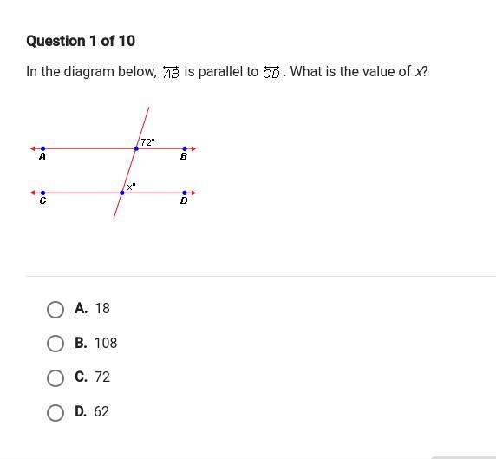Click the intersection point on line AB

[136, 148]
